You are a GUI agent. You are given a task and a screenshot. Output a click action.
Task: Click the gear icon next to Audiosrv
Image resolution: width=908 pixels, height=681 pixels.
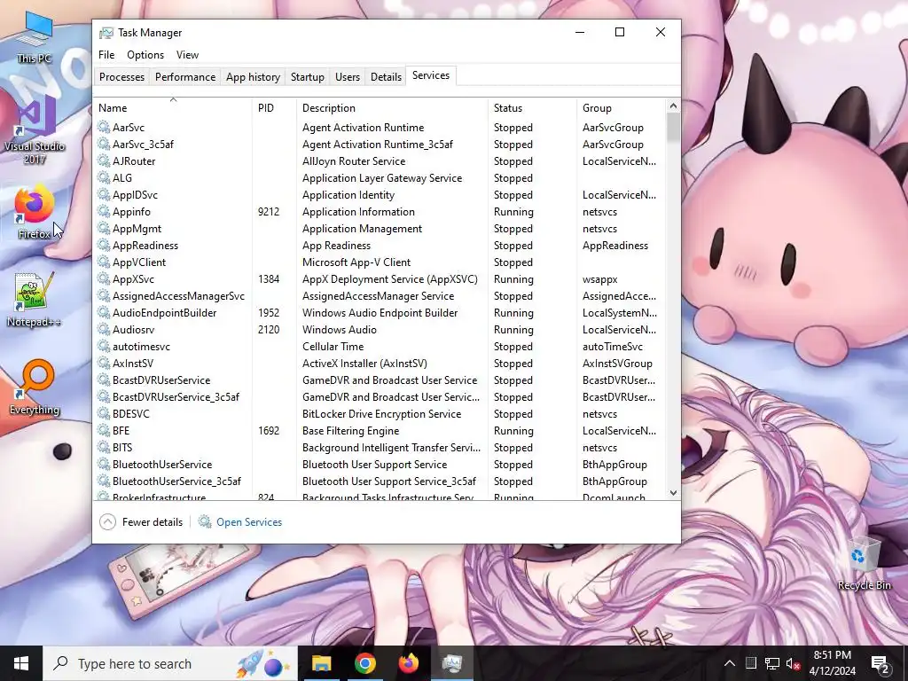[104, 329]
